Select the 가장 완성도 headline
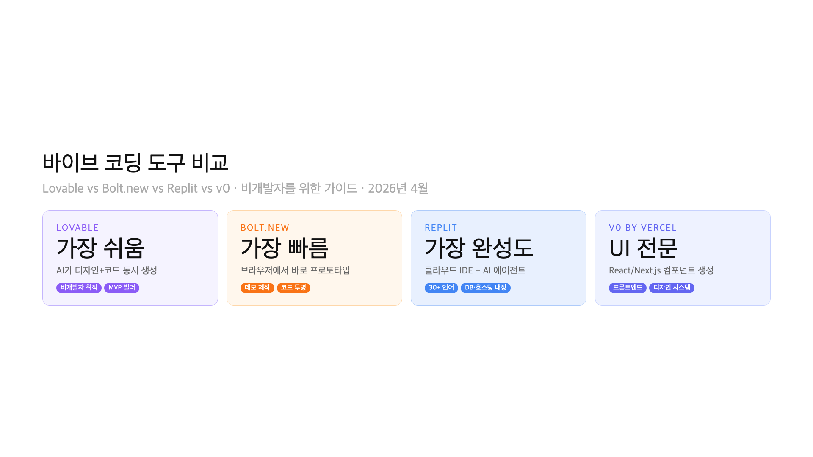This screenshot has width=813, height=457. pyautogui.click(x=478, y=248)
